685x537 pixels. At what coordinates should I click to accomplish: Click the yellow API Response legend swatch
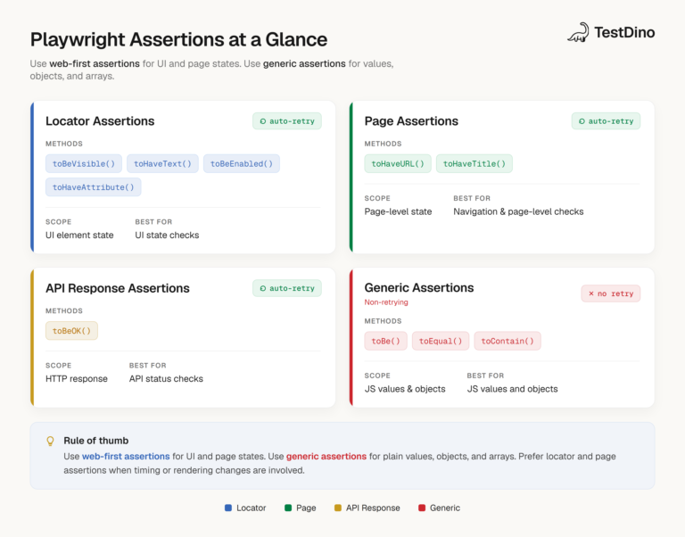[x=338, y=508]
